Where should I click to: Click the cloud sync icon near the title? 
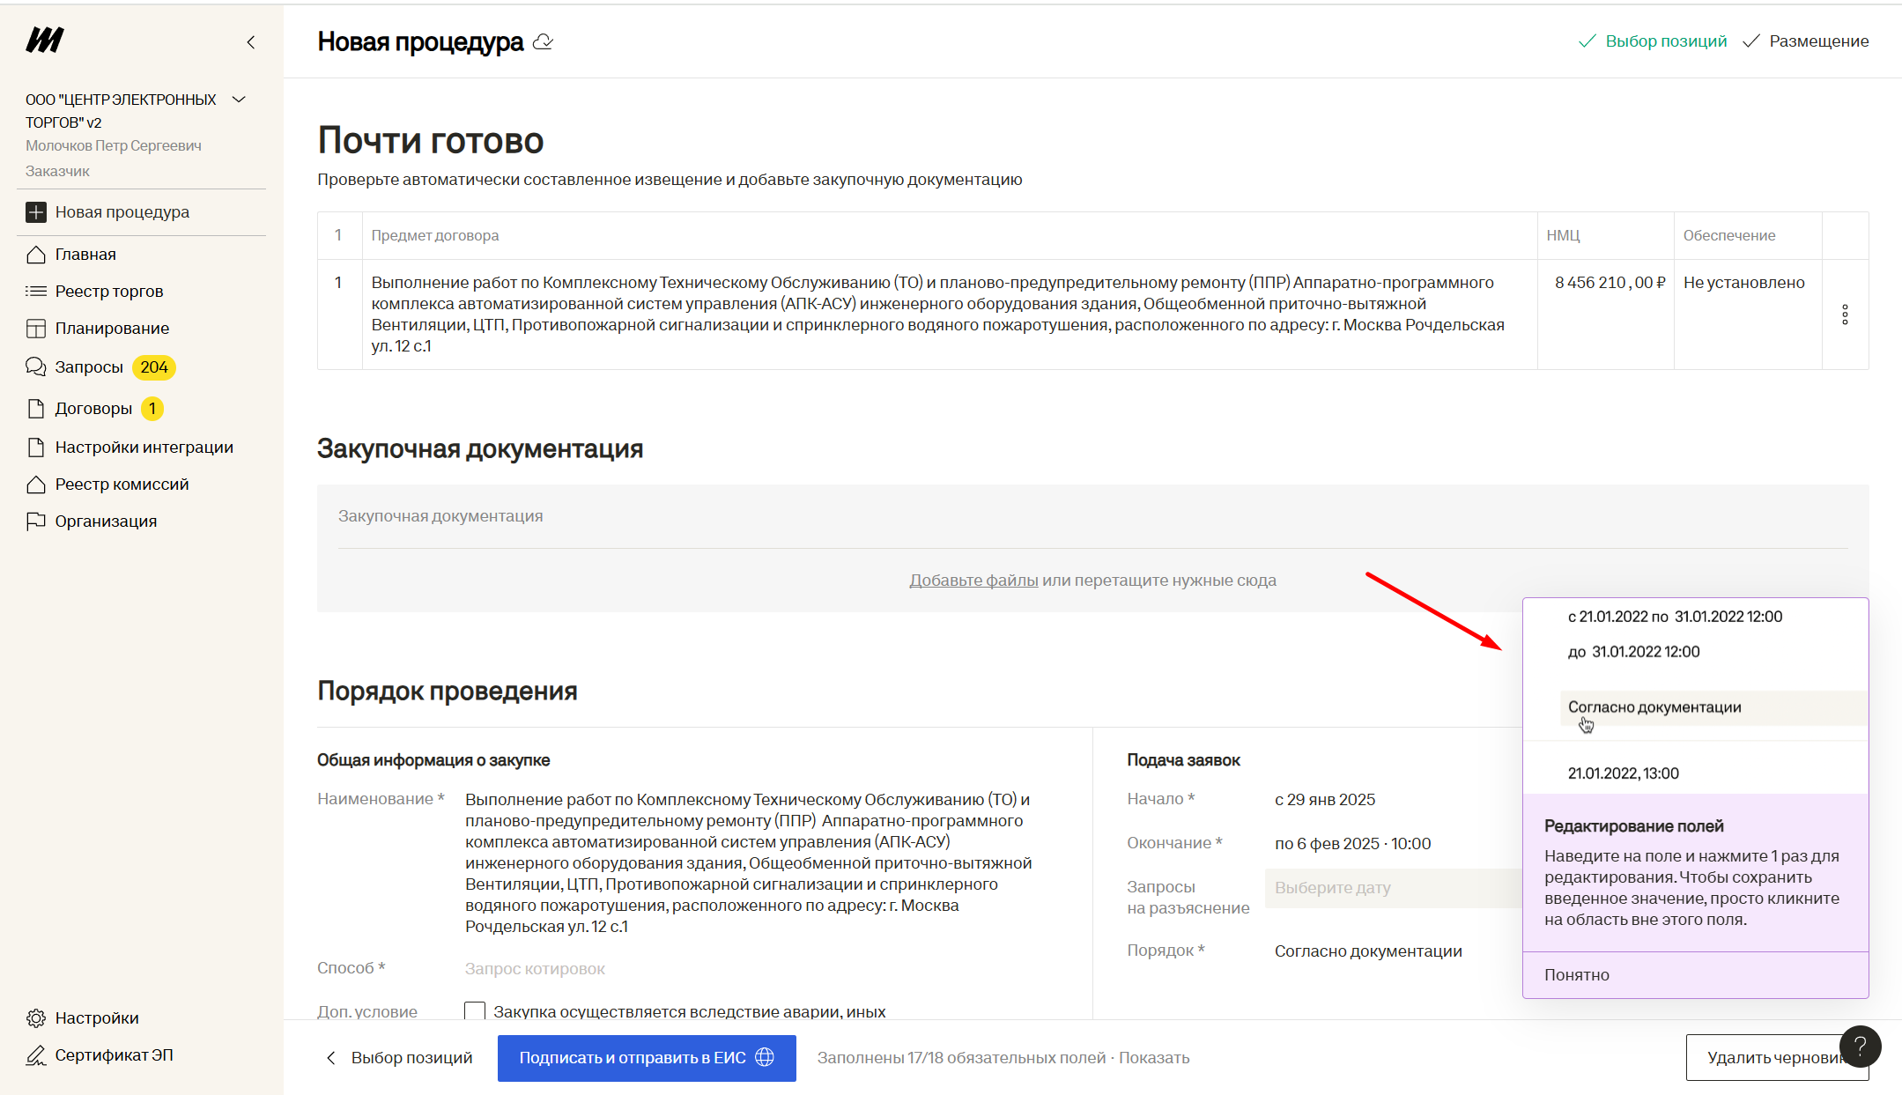click(x=544, y=42)
